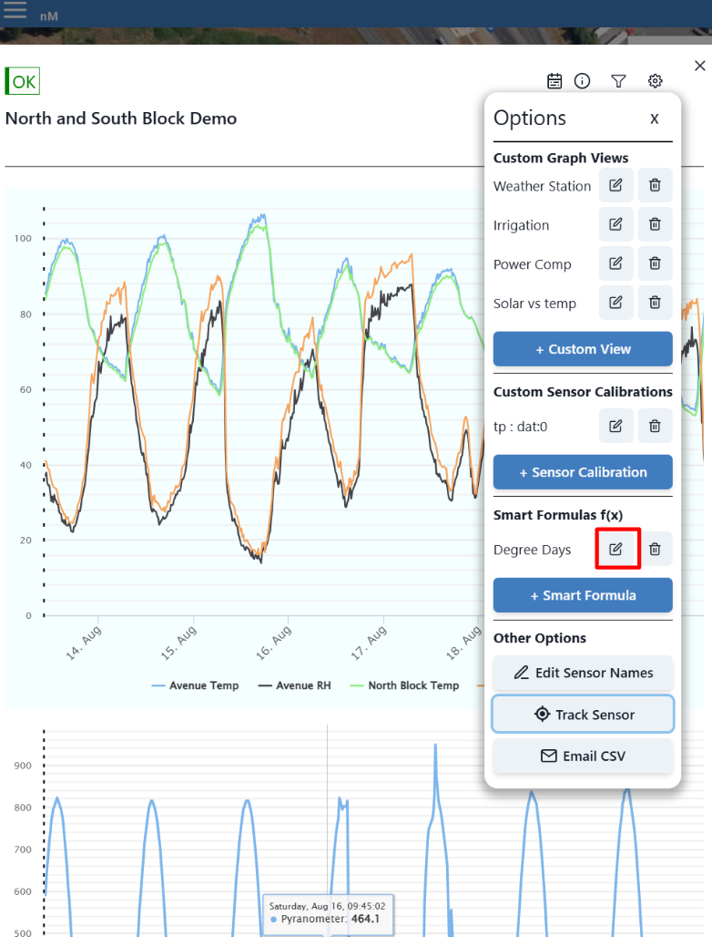The height and width of the screenshot is (937, 712).
Task: Toggle Avenue Temp legend series
Action: [x=195, y=685]
